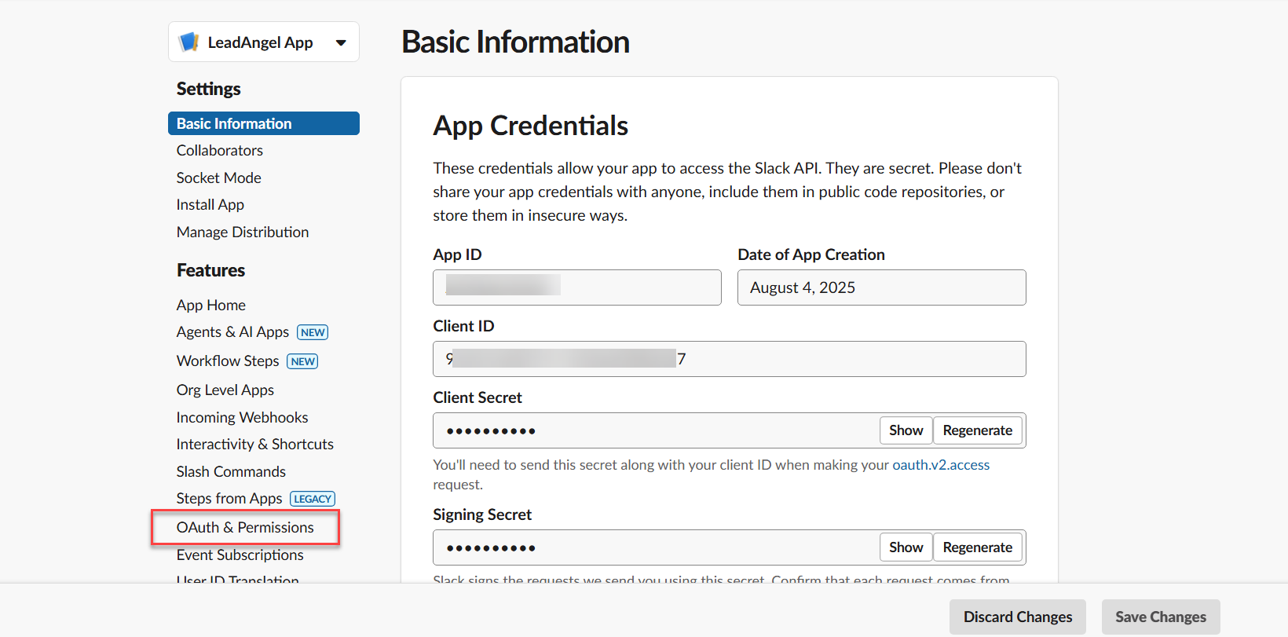Click Discard Changes button
Image resolution: width=1288 pixels, height=637 pixels.
(x=1018, y=617)
